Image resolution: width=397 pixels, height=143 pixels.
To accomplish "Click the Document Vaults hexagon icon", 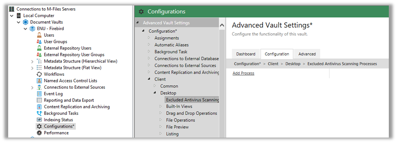I will pos(26,22).
